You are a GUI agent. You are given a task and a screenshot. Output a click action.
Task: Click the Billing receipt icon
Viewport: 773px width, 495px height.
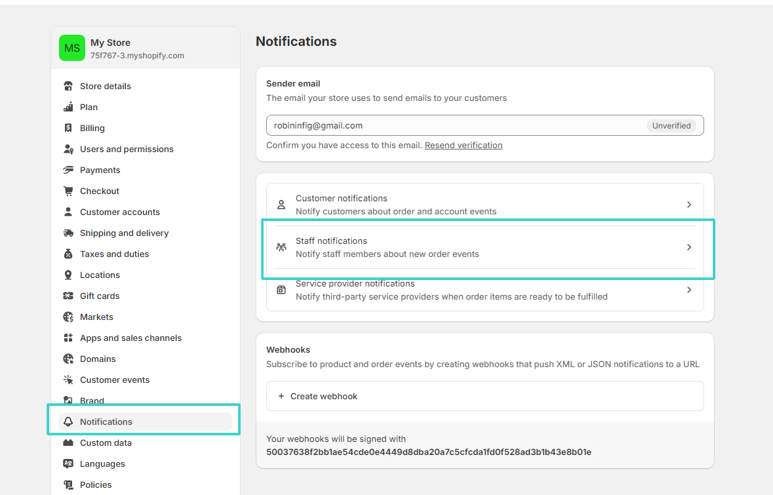pyautogui.click(x=68, y=129)
